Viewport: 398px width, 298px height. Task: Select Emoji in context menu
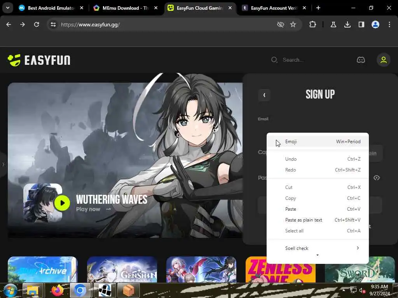pyautogui.click(x=318, y=141)
